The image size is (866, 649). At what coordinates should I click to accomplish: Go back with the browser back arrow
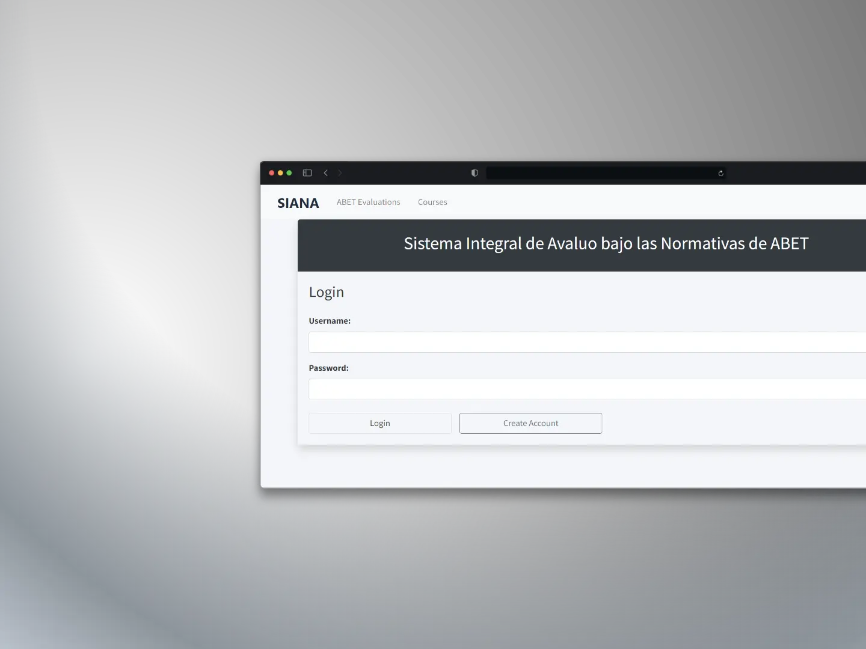pyautogui.click(x=326, y=173)
